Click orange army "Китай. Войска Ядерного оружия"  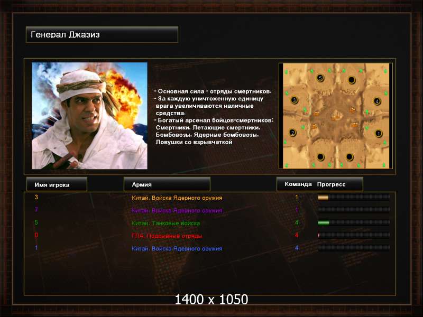[x=177, y=198]
